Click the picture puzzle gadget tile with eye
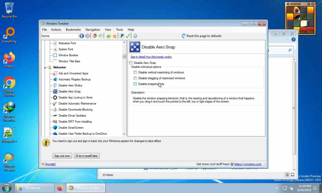The image size is (322, 193). [x=297, y=10]
